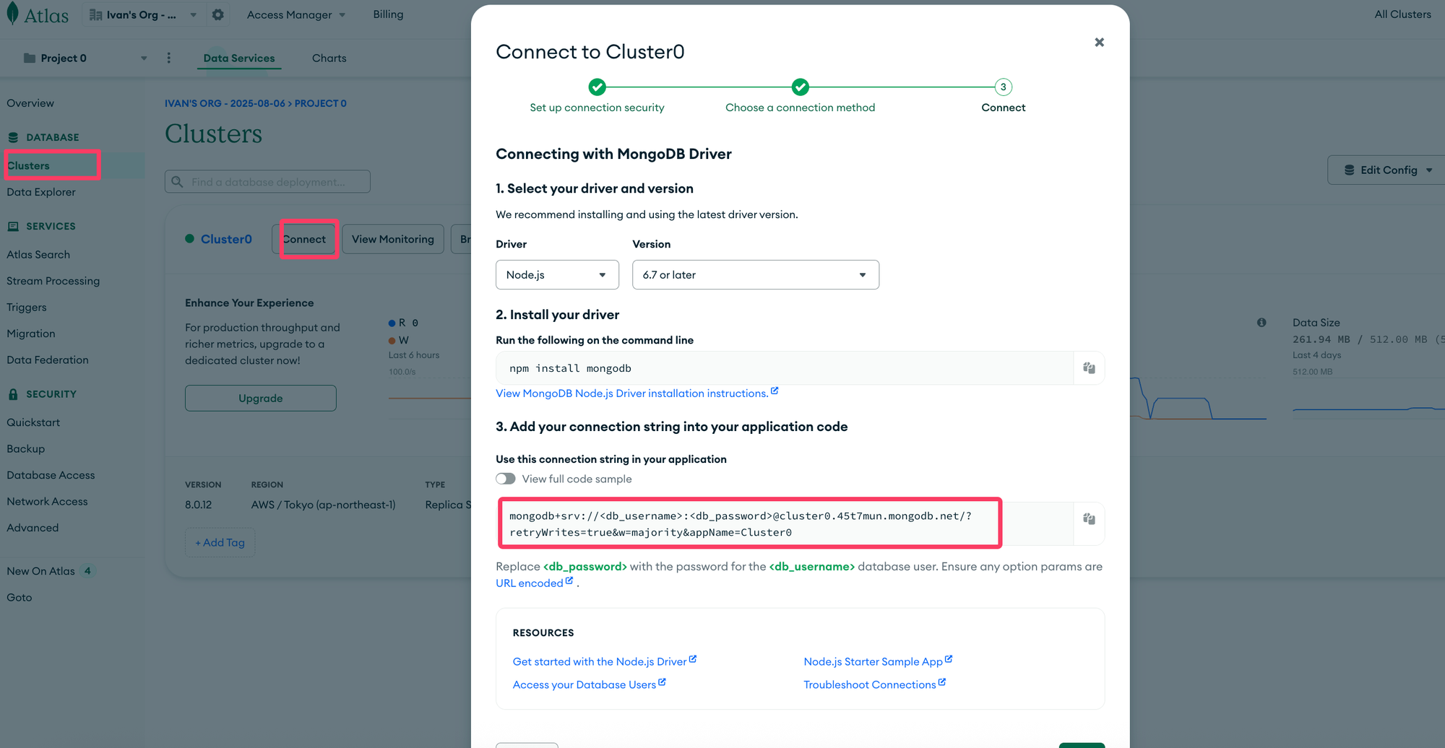1445x748 pixels.
Task: Open View MongoDB Node.js Driver installation instructions link
Action: [x=637, y=393]
